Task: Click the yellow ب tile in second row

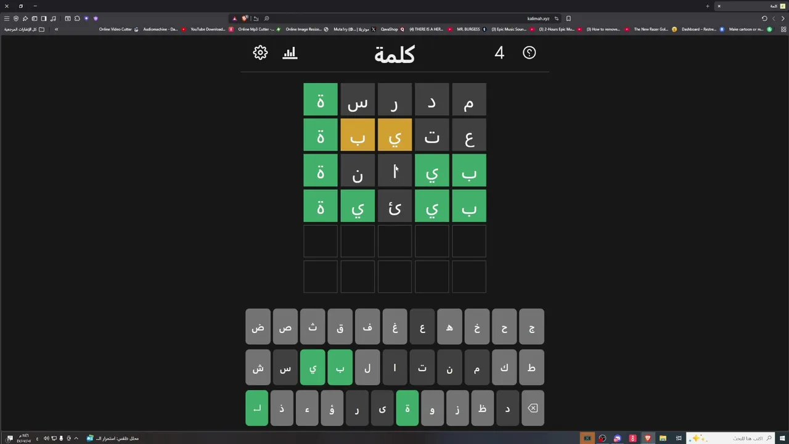Action: click(x=358, y=135)
